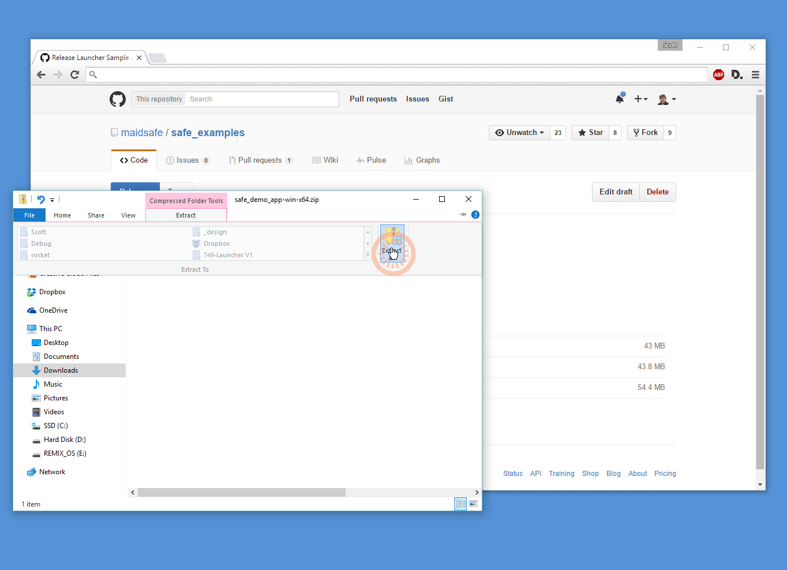Viewport: 787px width, 570px height.
Task: Expand the Extract To gallery list
Action: pos(368,255)
